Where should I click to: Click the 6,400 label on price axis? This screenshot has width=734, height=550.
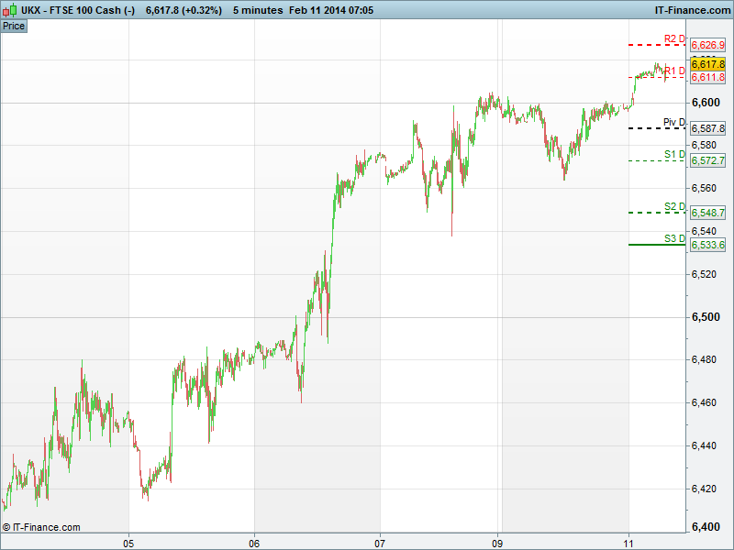[x=706, y=527]
